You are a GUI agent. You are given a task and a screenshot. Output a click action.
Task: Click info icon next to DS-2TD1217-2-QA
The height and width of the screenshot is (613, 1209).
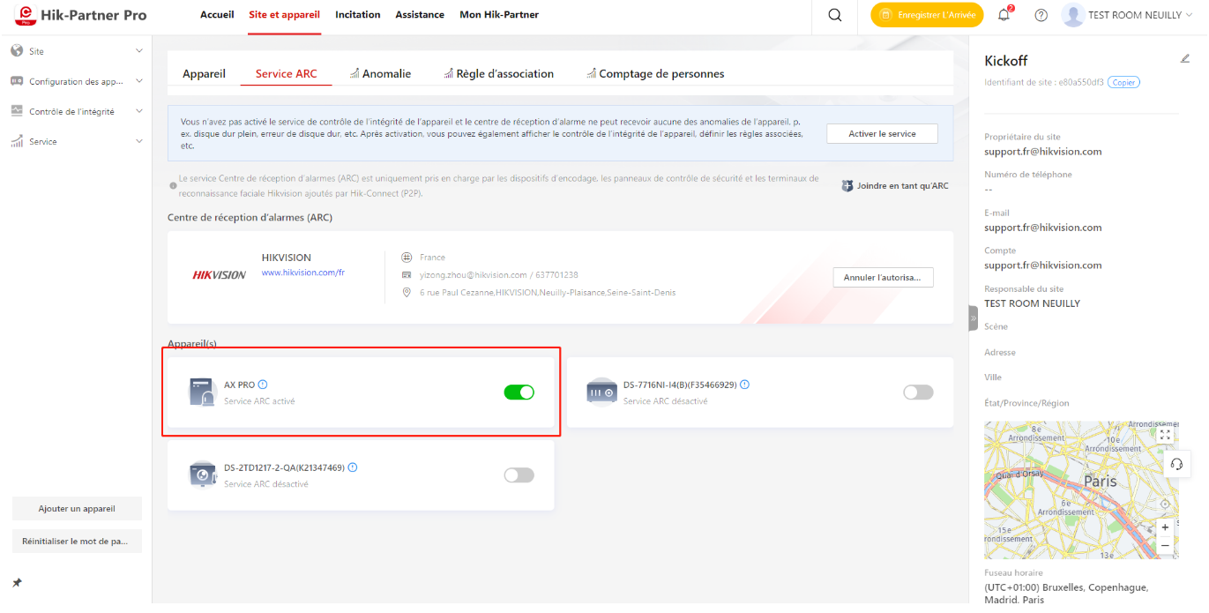(353, 467)
